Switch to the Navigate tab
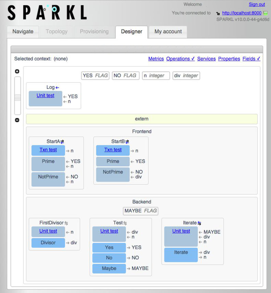271x293 pixels. tap(23, 32)
